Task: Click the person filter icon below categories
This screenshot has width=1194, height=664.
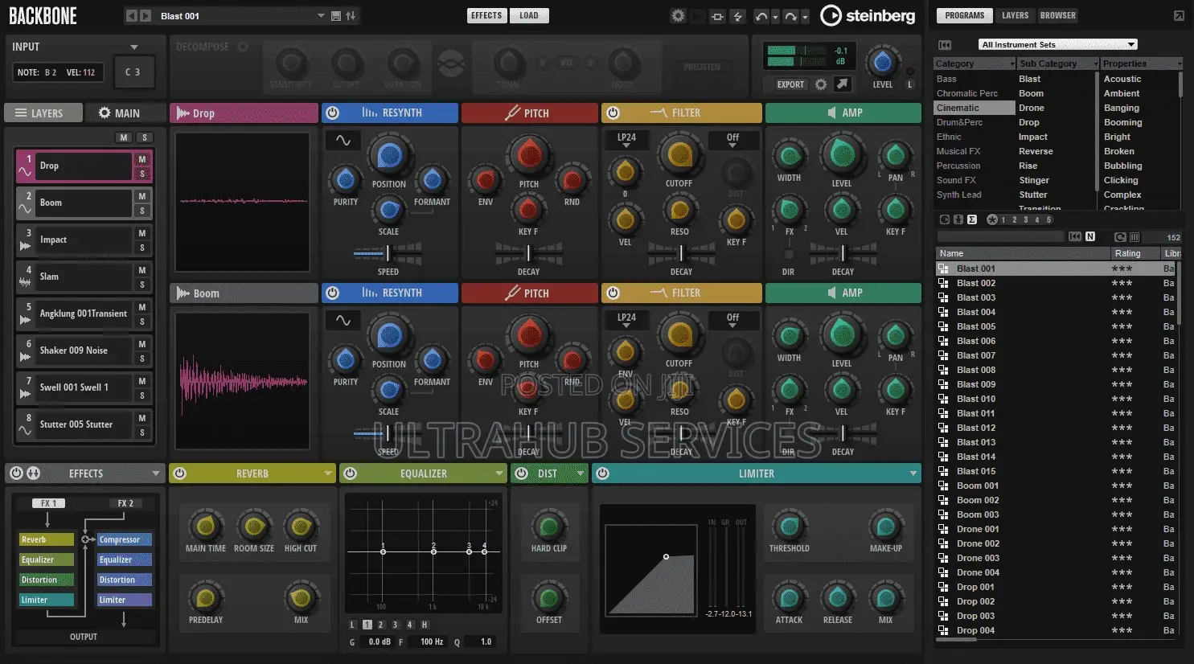Action: pyautogui.click(x=958, y=219)
